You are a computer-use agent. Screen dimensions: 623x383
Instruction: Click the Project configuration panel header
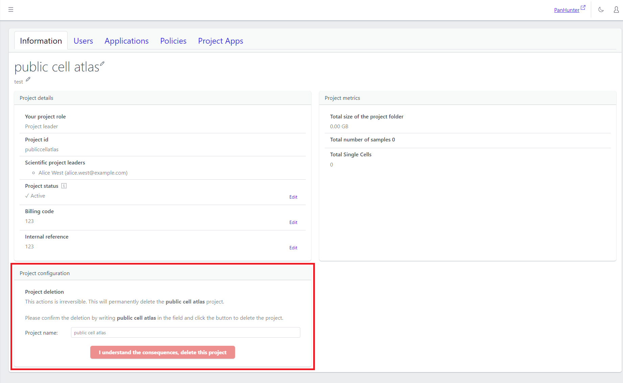(x=162, y=273)
